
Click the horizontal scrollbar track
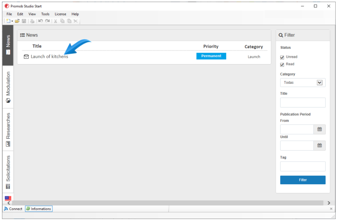(x=167, y=203)
